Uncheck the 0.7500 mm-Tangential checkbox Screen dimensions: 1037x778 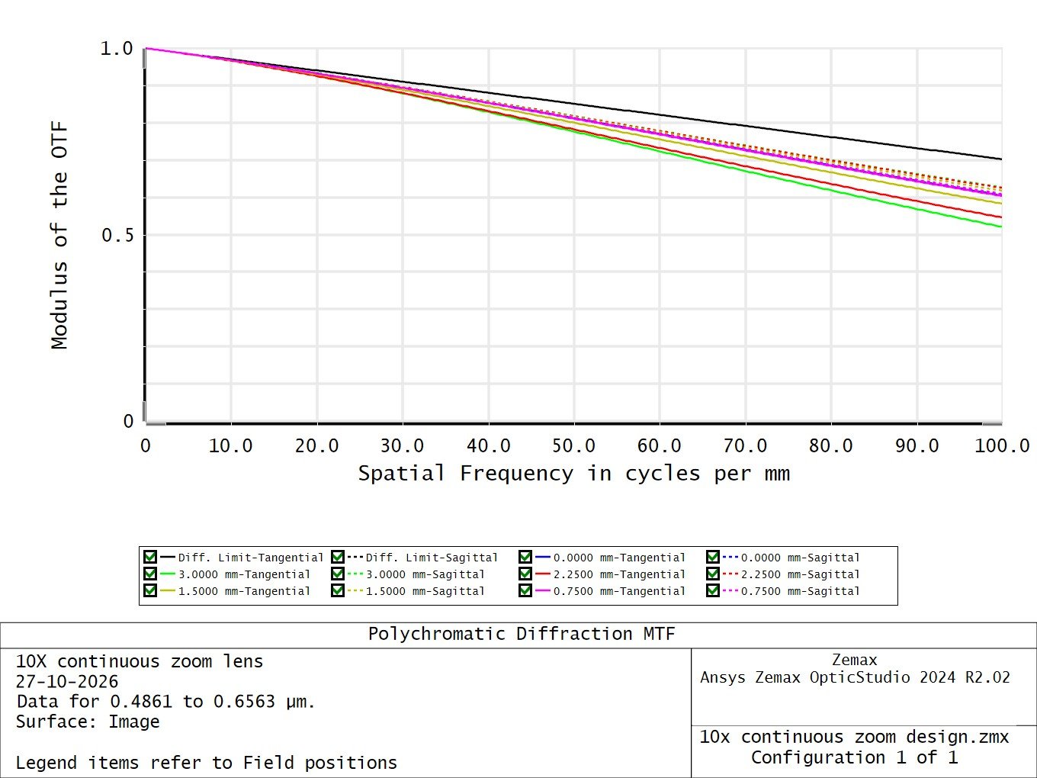525,591
